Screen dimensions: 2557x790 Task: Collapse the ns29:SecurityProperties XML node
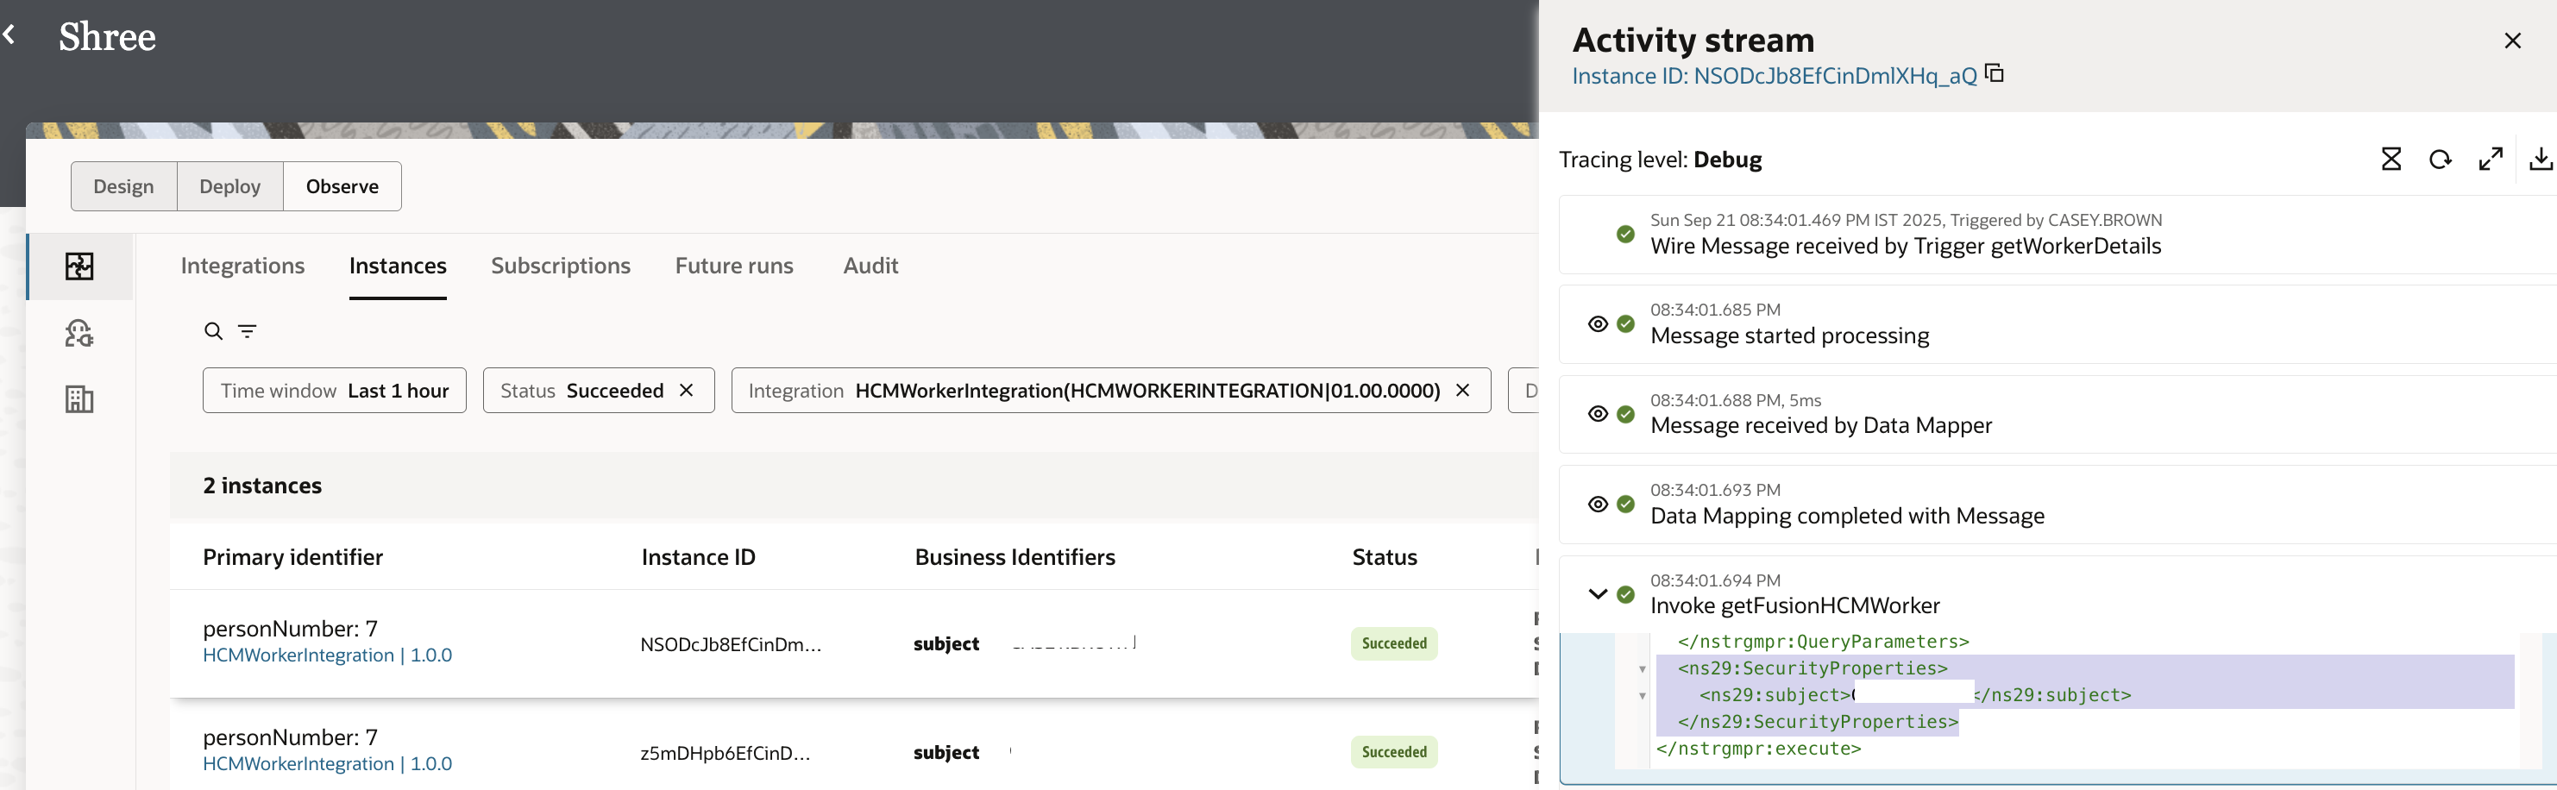click(x=1642, y=669)
